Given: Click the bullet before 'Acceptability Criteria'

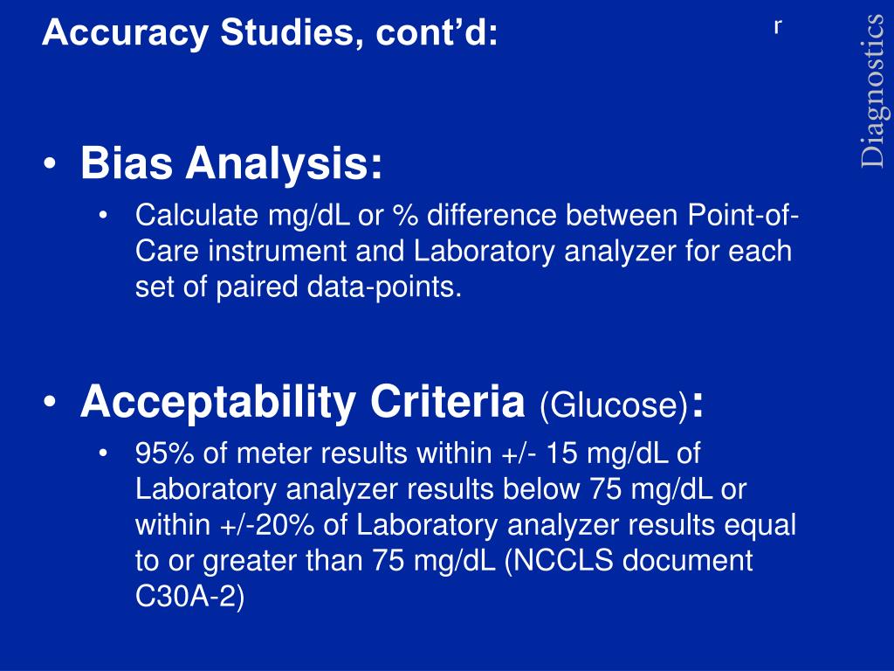Looking at the screenshot, I should pos(50,402).
